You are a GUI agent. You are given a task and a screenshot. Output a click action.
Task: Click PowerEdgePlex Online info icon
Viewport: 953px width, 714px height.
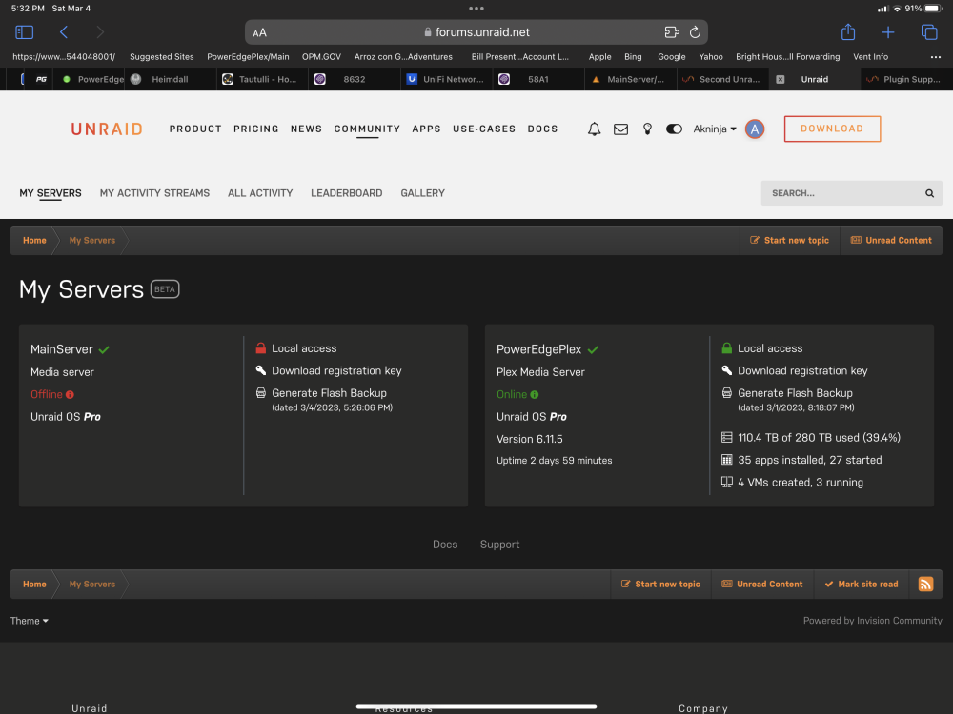(x=535, y=395)
